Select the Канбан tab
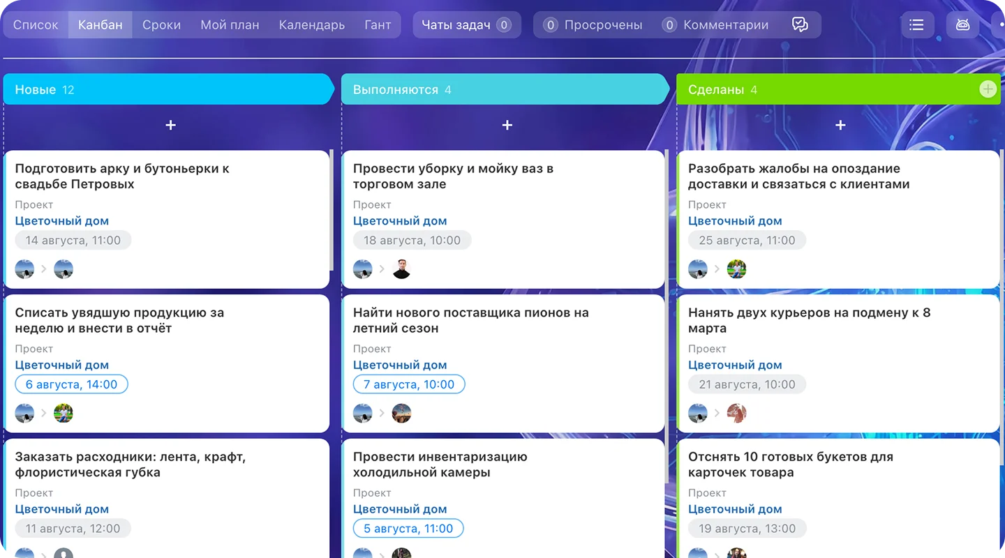The height and width of the screenshot is (558, 1005). (100, 25)
